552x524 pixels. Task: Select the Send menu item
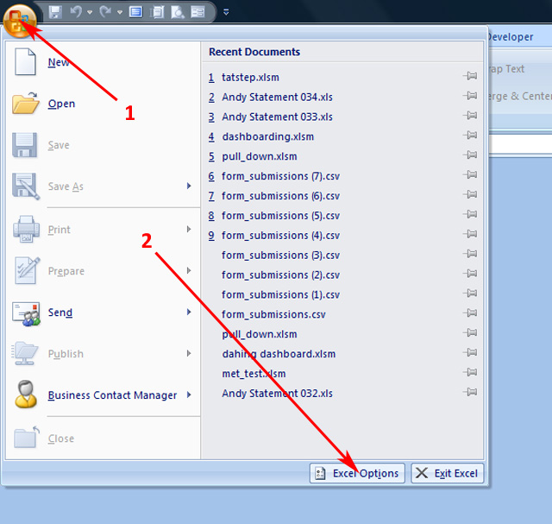pyautogui.click(x=60, y=313)
